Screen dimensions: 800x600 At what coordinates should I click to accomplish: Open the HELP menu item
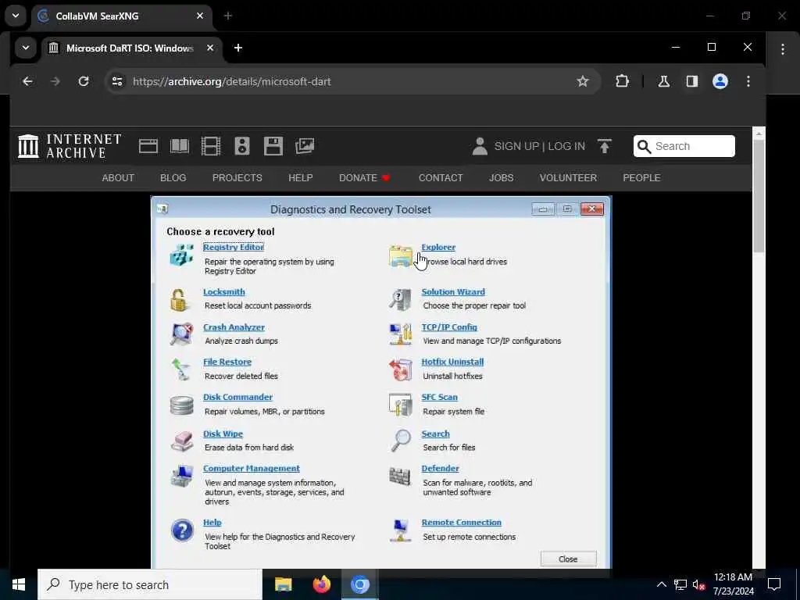[x=301, y=177]
